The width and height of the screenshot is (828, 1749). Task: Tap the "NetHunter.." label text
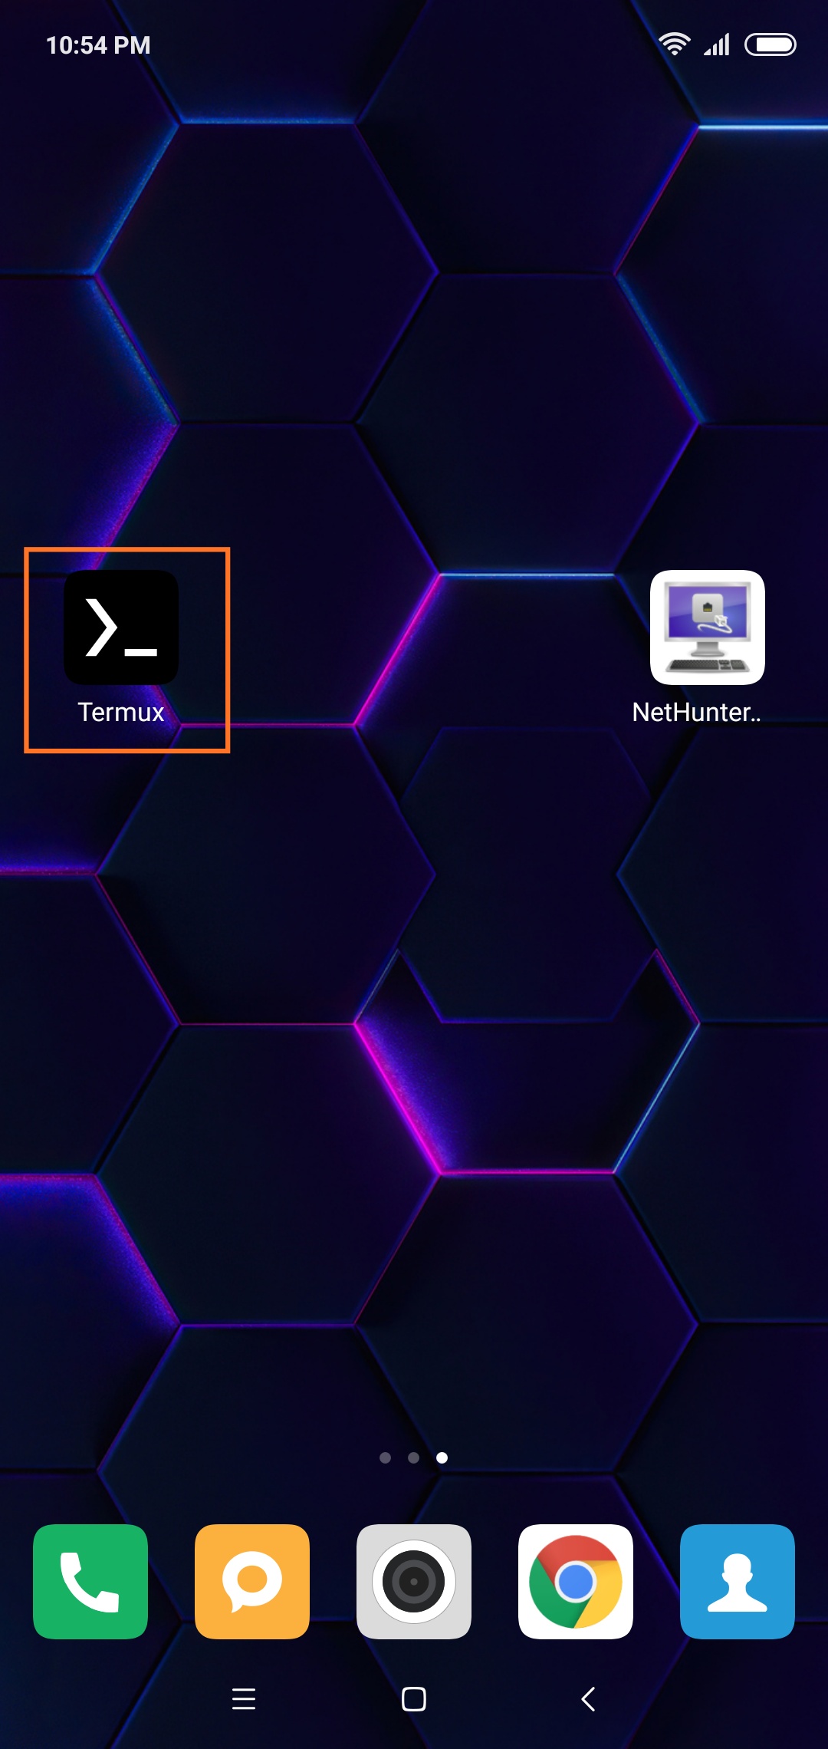tap(697, 713)
